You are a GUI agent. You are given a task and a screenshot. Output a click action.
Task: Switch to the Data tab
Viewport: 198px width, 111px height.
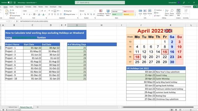(35, 7)
